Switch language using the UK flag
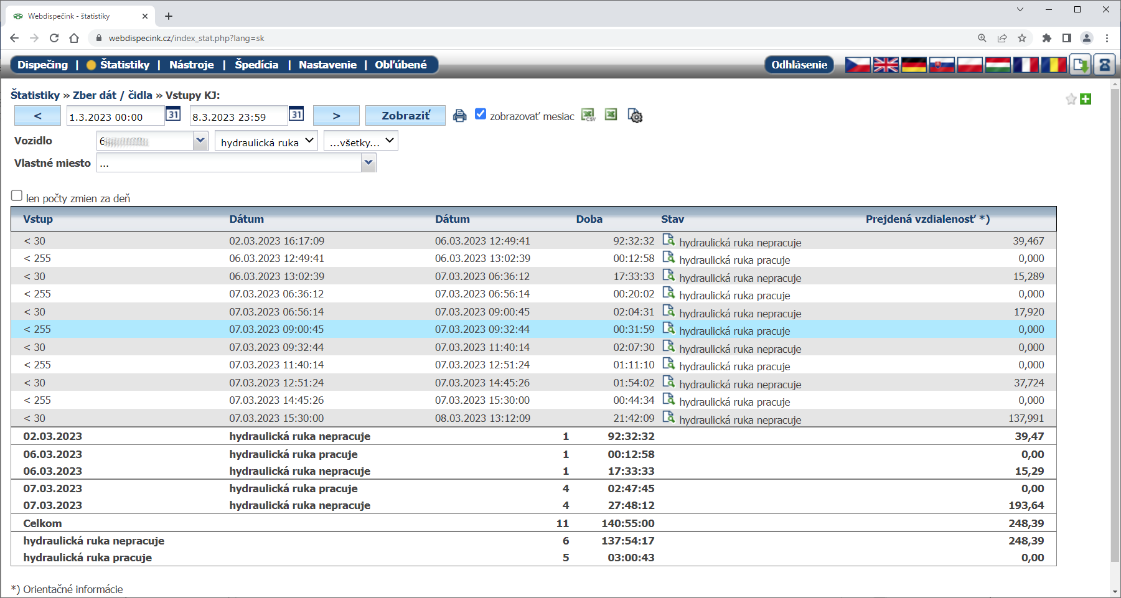The height and width of the screenshot is (598, 1121). (885, 65)
